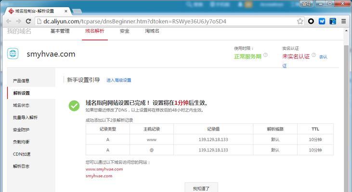Screen dimensions: 352x192
Task: Click the 记录类型 column header
Action: click(108, 129)
